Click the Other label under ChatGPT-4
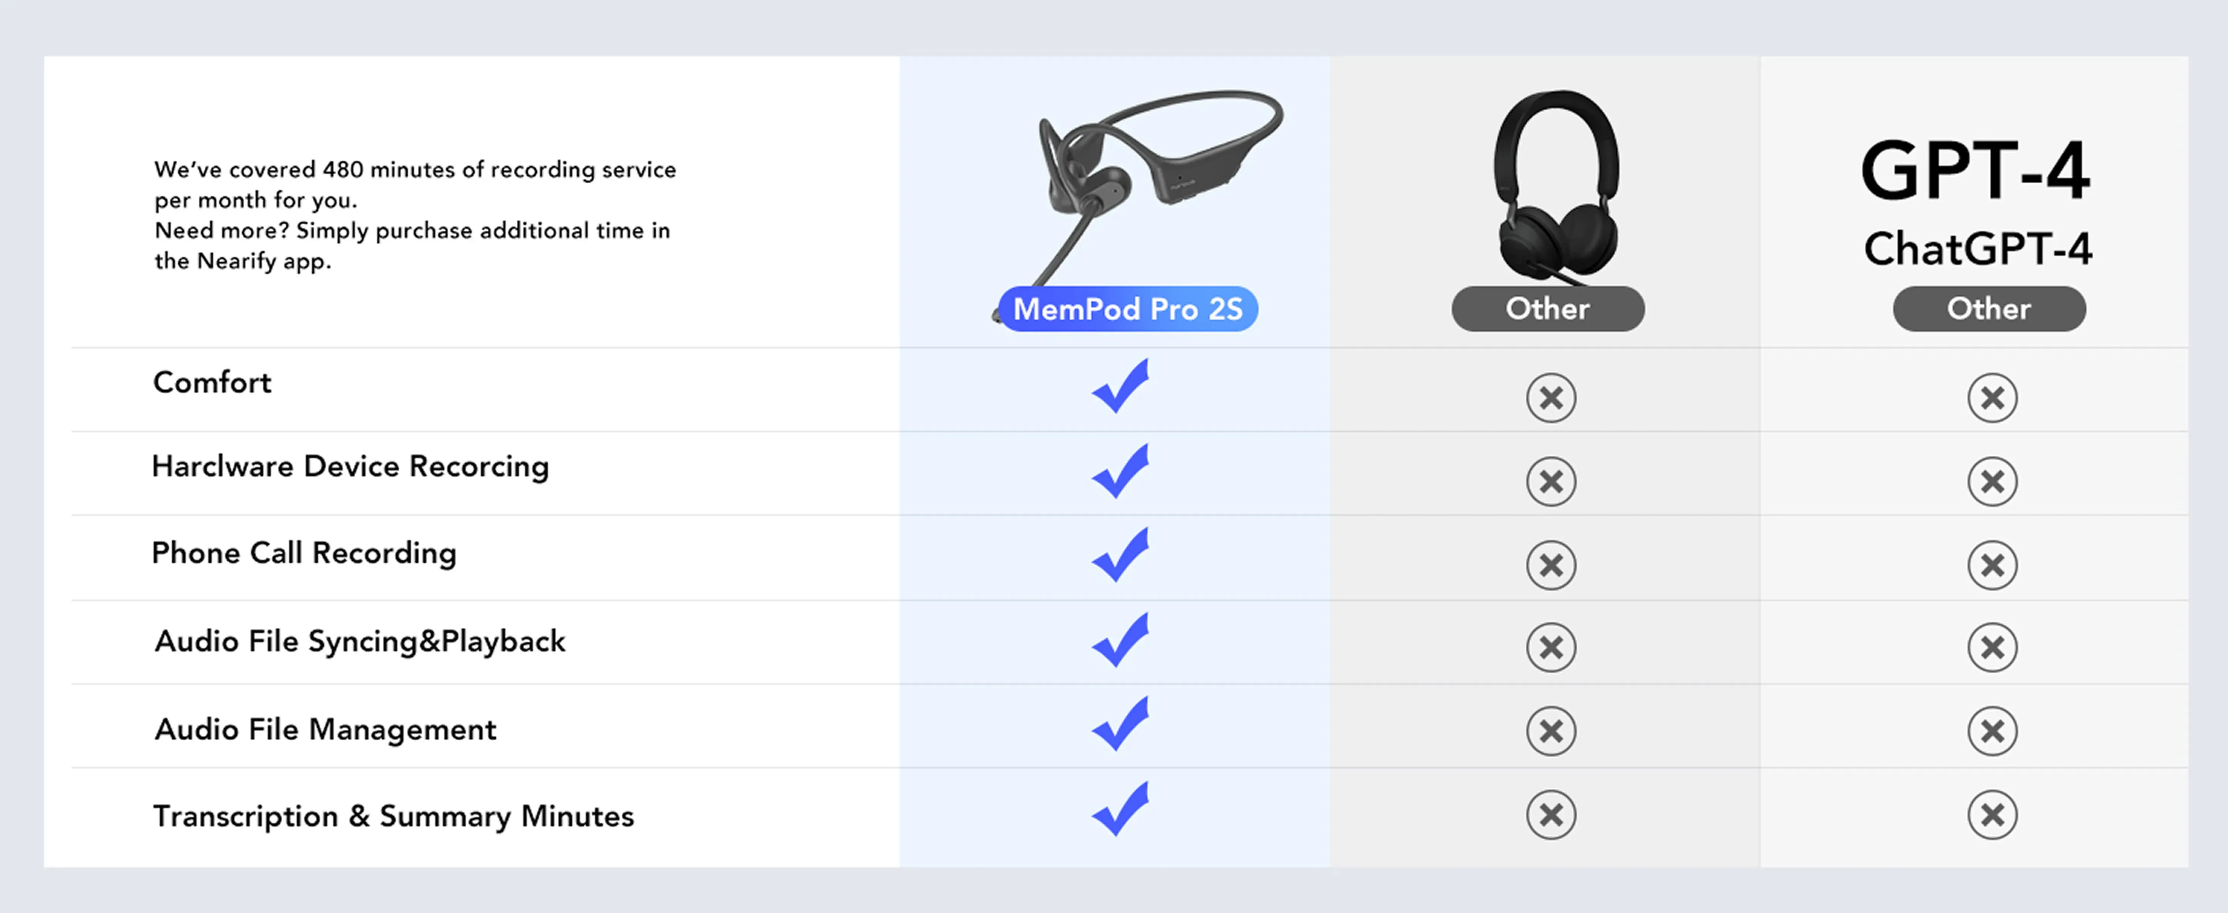Viewport: 2228px width, 913px height. click(x=1989, y=309)
